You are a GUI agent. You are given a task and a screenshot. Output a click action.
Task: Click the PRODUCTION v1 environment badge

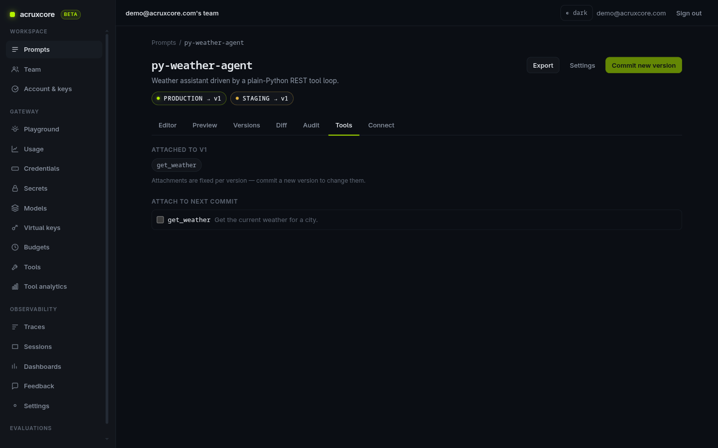point(189,99)
